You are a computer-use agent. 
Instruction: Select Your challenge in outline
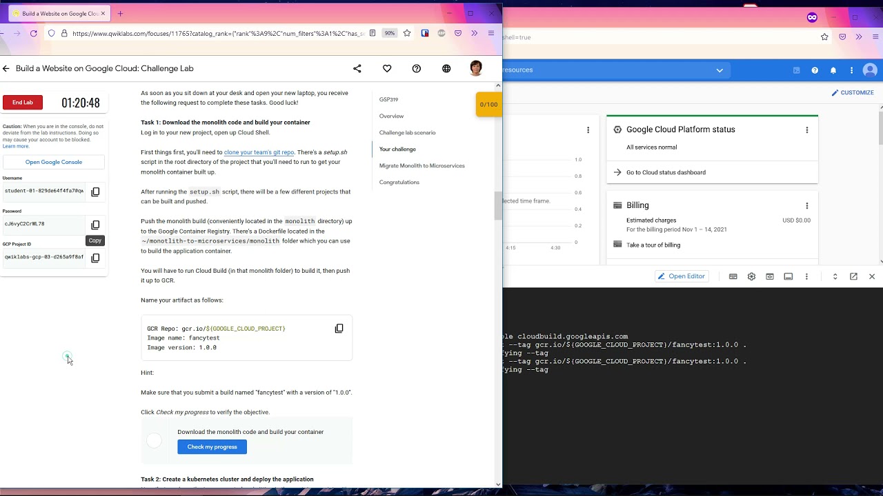397,149
